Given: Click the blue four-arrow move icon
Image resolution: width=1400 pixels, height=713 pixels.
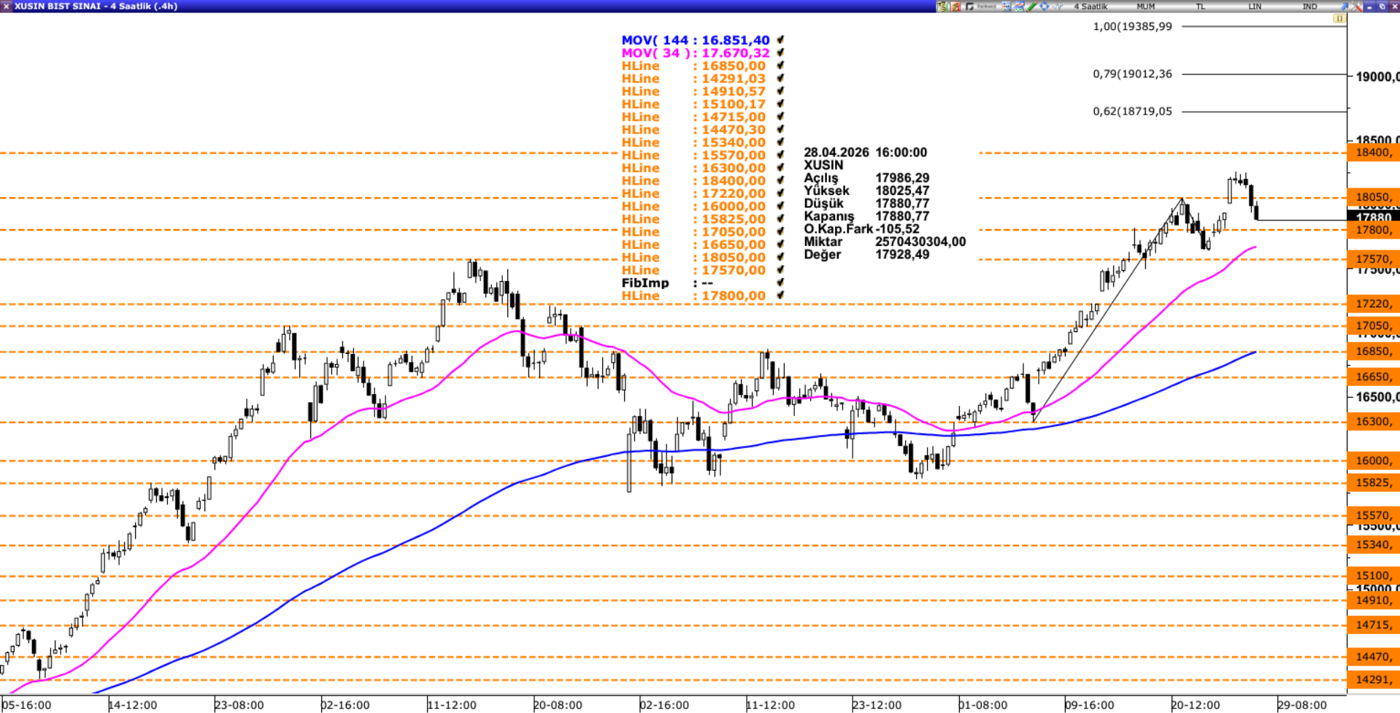Looking at the screenshot, I should pos(1044,7).
